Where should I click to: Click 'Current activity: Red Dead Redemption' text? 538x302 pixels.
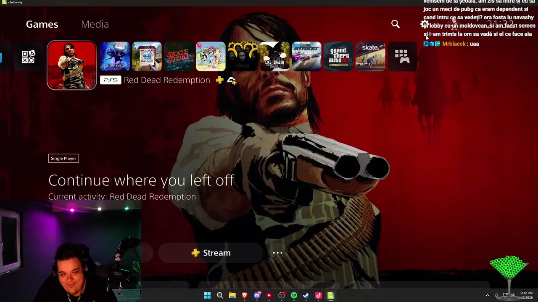[122, 197]
